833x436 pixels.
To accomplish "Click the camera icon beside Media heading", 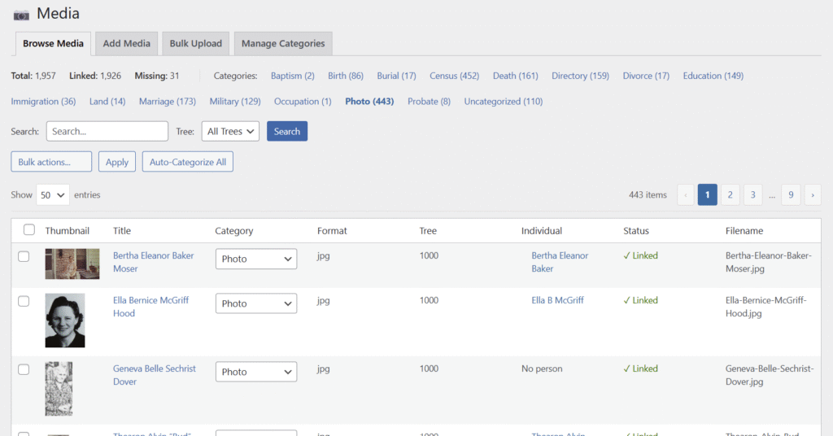I will (x=21, y=15).
